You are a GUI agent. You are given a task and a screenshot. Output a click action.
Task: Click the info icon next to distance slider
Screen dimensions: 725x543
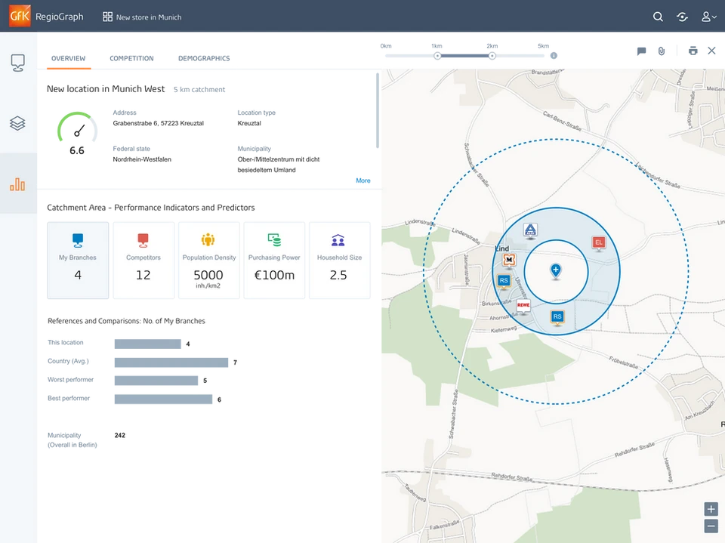(x=554, y=55)
